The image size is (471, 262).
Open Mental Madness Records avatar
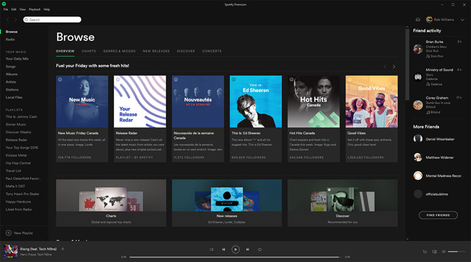point(418,175)
